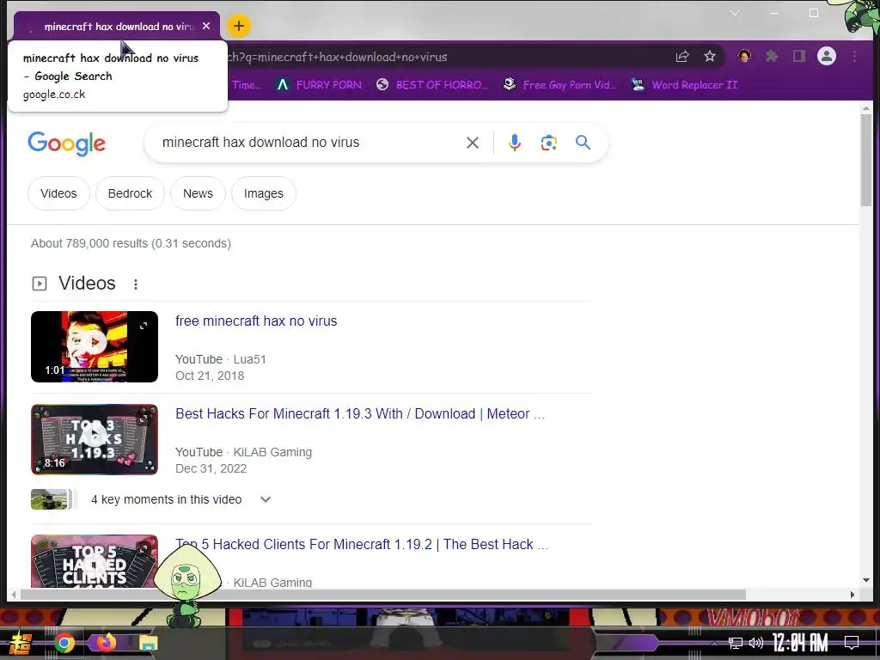Viewport: 880px width, 660px height.
Task: Click the scroll right arrow
Action: (x=852, y=595)
